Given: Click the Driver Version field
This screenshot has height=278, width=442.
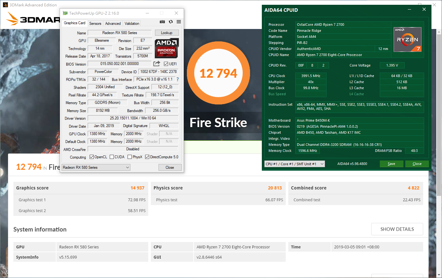Looking at the screenshot, I should (133, 118).
